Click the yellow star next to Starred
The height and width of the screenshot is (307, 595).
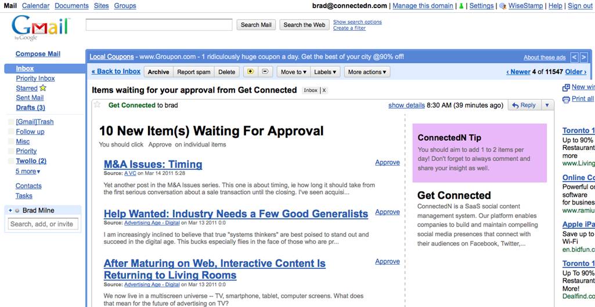(43, 88)
